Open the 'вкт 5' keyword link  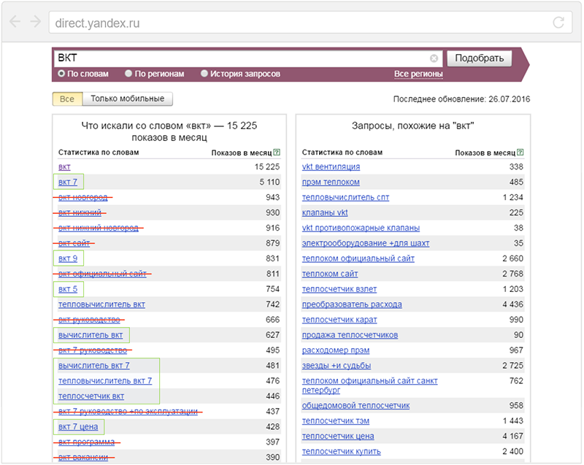[68, 289]
